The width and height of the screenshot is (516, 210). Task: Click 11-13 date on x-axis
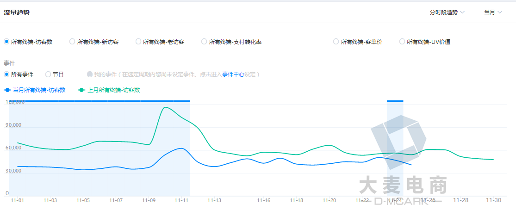pos(214,200)
